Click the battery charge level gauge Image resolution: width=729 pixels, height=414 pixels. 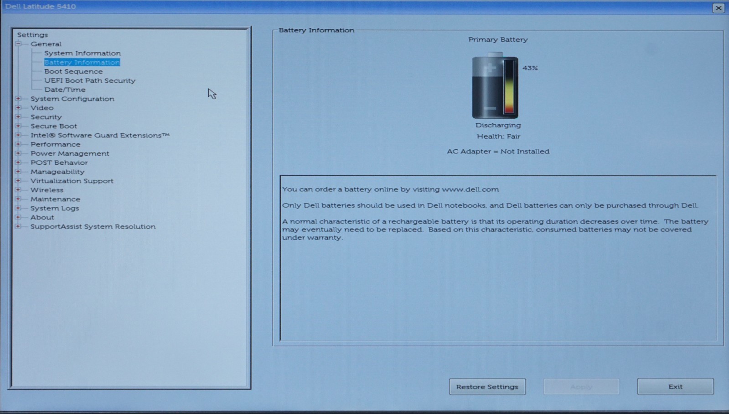(x=509, y=87)
